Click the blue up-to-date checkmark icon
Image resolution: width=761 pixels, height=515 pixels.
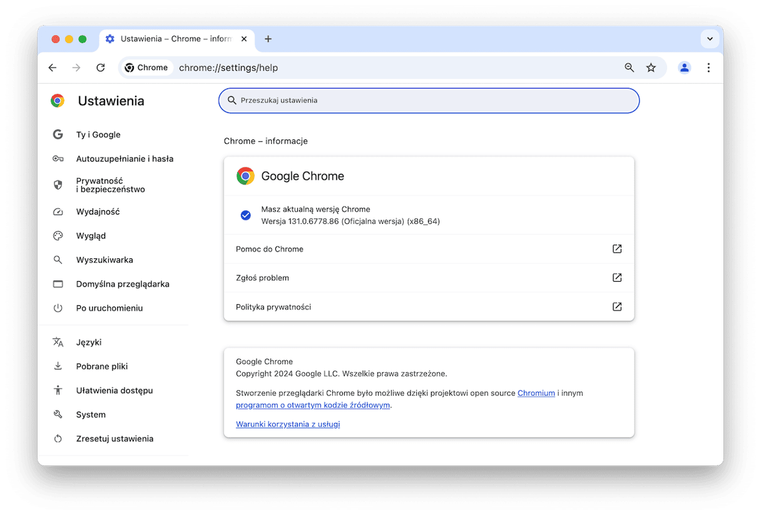pyautogui.click(x=246, y=215)
